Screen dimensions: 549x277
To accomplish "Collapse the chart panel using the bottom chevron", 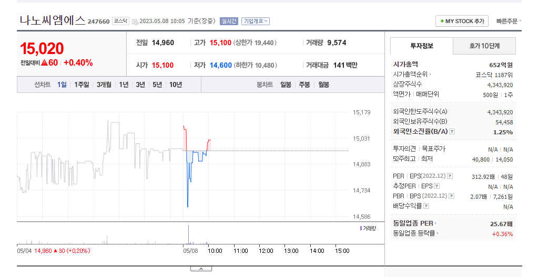I will (201, 269).
